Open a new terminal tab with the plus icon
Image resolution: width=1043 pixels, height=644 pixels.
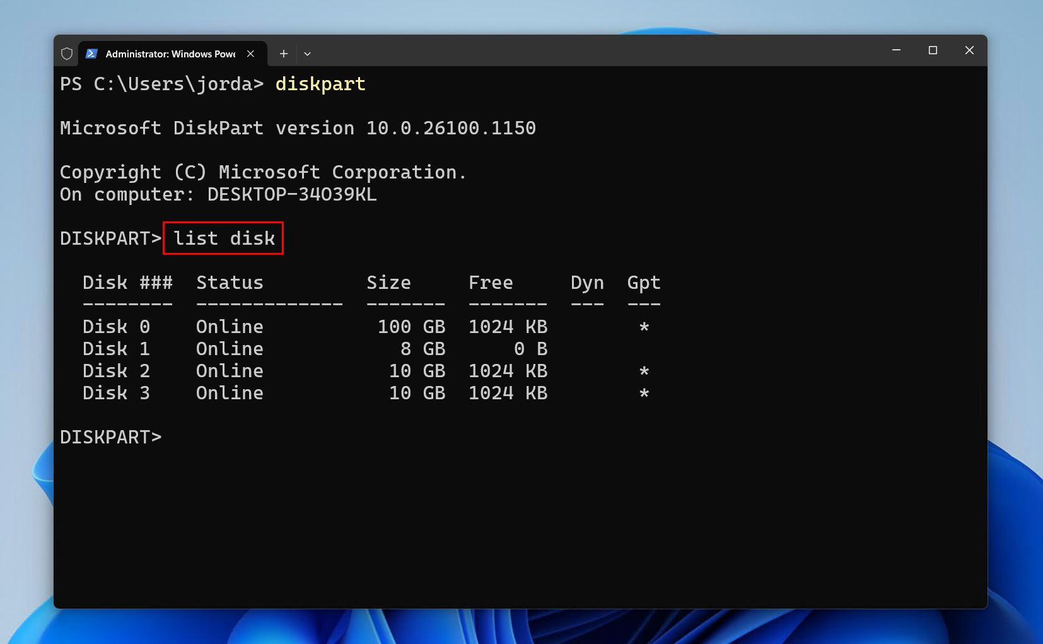click(284, 53)
